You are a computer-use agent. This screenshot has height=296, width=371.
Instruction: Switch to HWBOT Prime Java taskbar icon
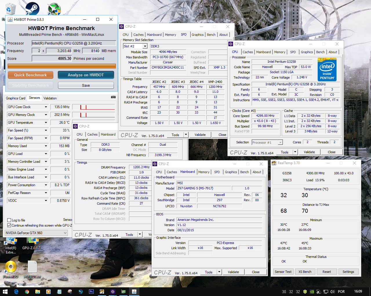tap(134, 292)
